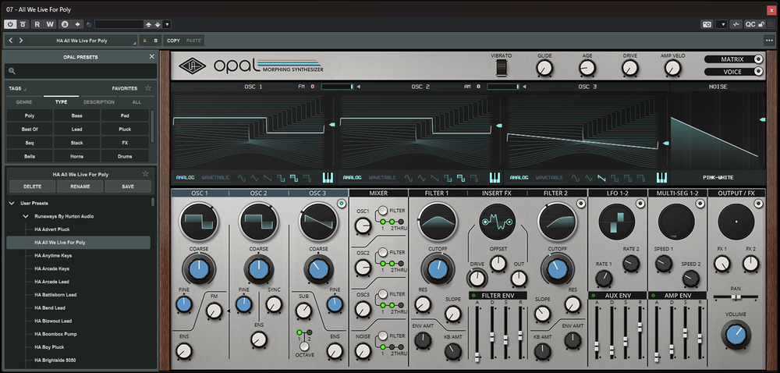The height and width of the screenshot is (373, 780).
Task: Select the Genre tag tab
Action: point(24,102)
